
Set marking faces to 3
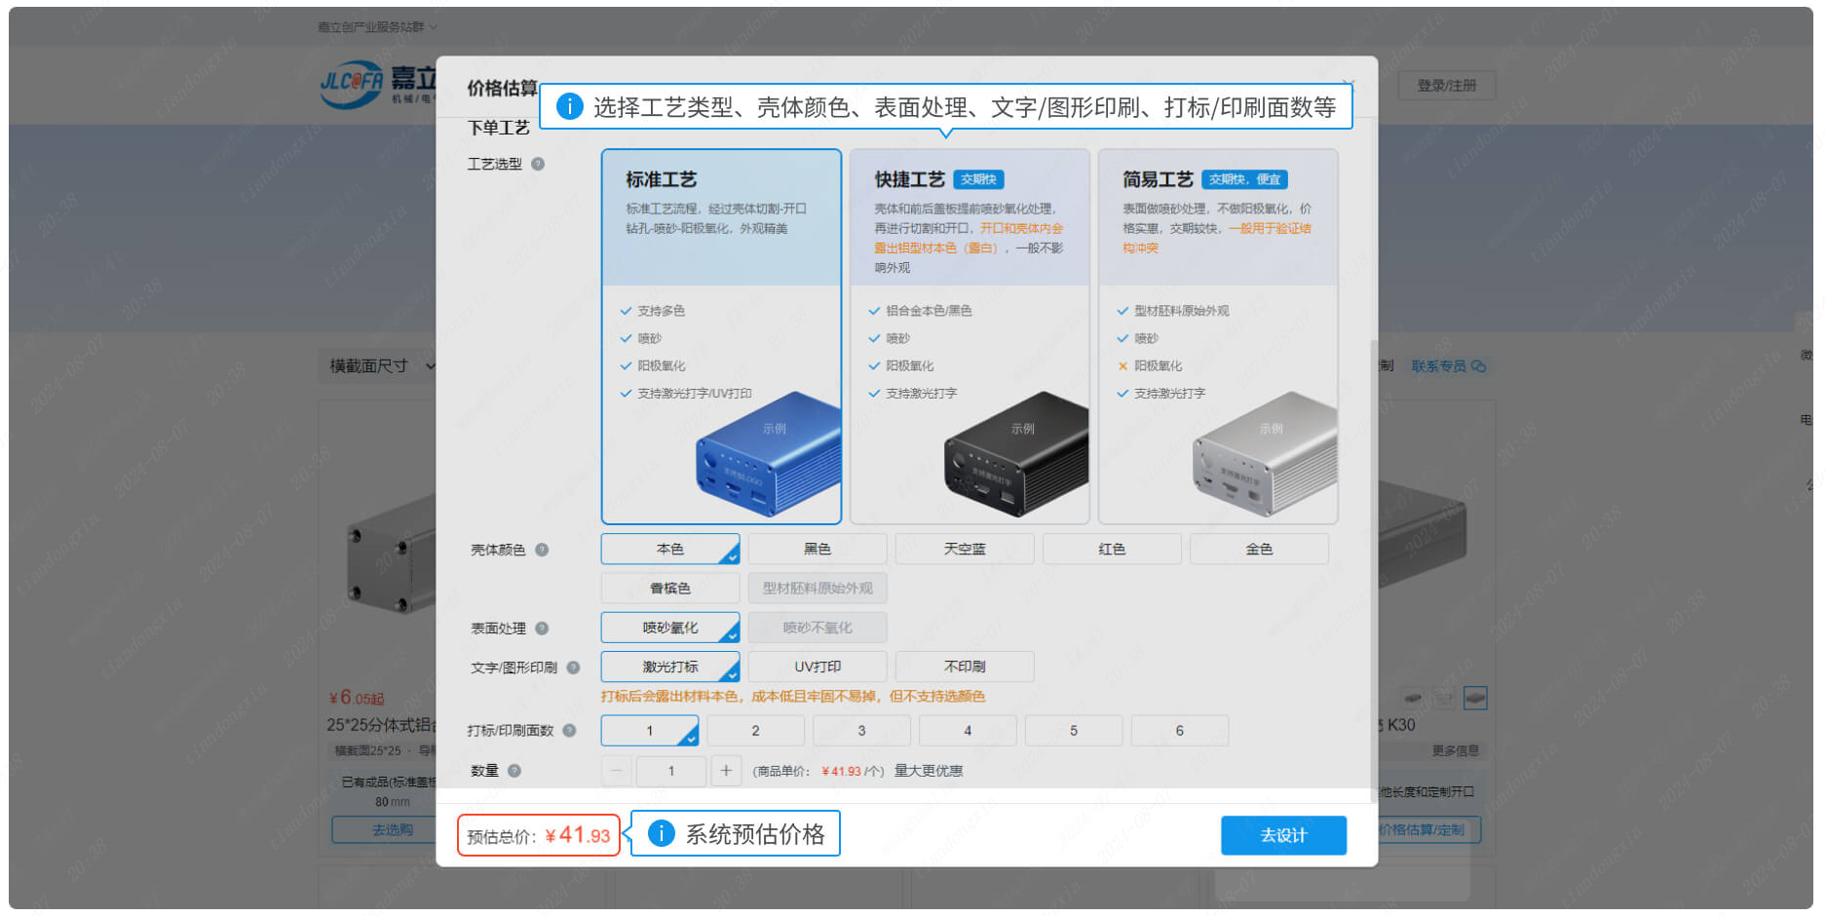(861, 731)
